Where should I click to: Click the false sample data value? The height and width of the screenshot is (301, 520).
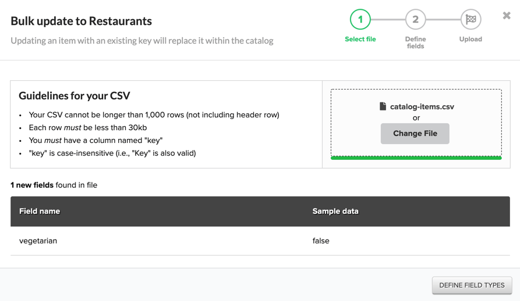point(321,241)
